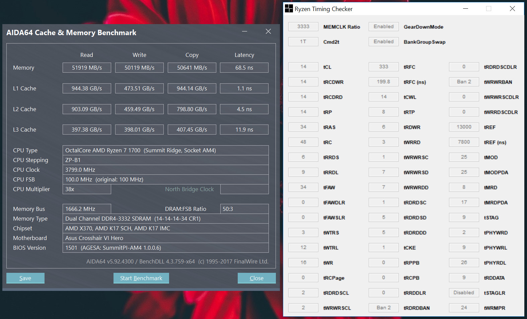Click the tWRMPR value 24 field
527x319 pixels.
coord(464,308)
